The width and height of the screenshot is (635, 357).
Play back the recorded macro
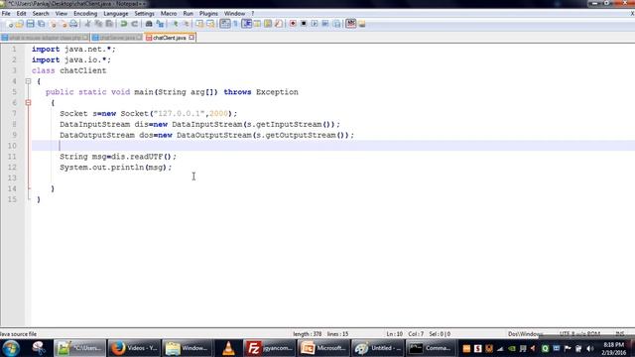click(x=315, y=24)
